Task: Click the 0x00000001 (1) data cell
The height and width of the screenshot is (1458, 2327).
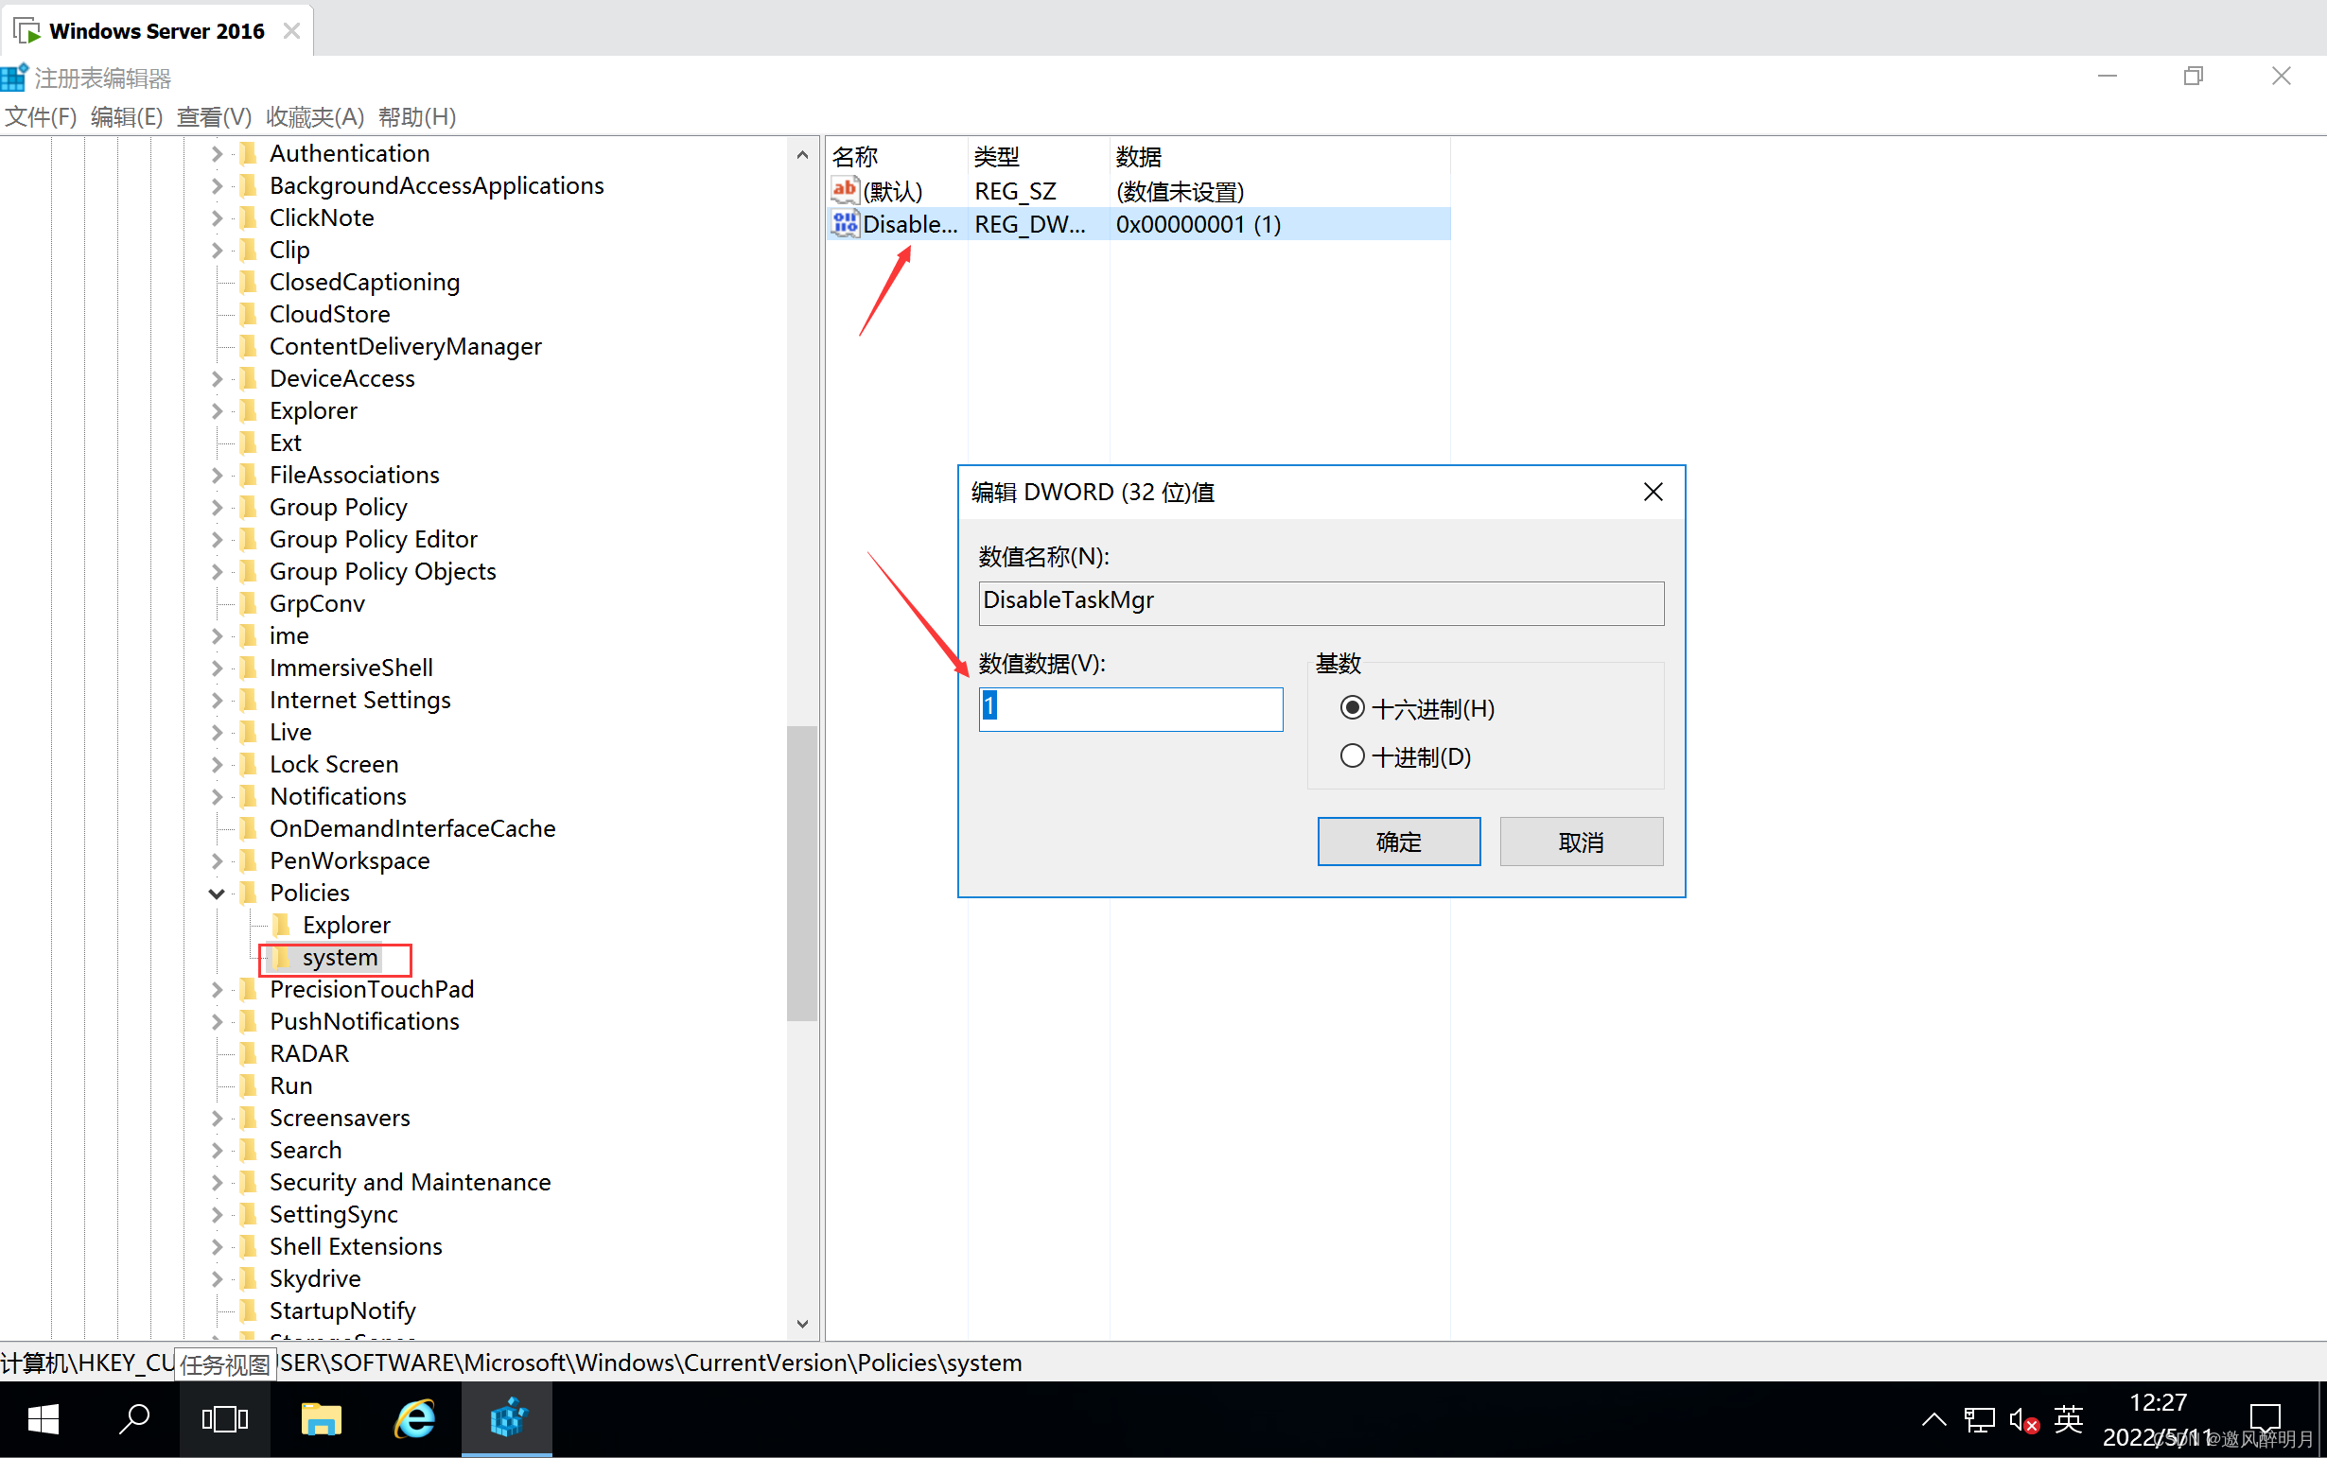Action: pyautogui.click(x=1198, y=224)
